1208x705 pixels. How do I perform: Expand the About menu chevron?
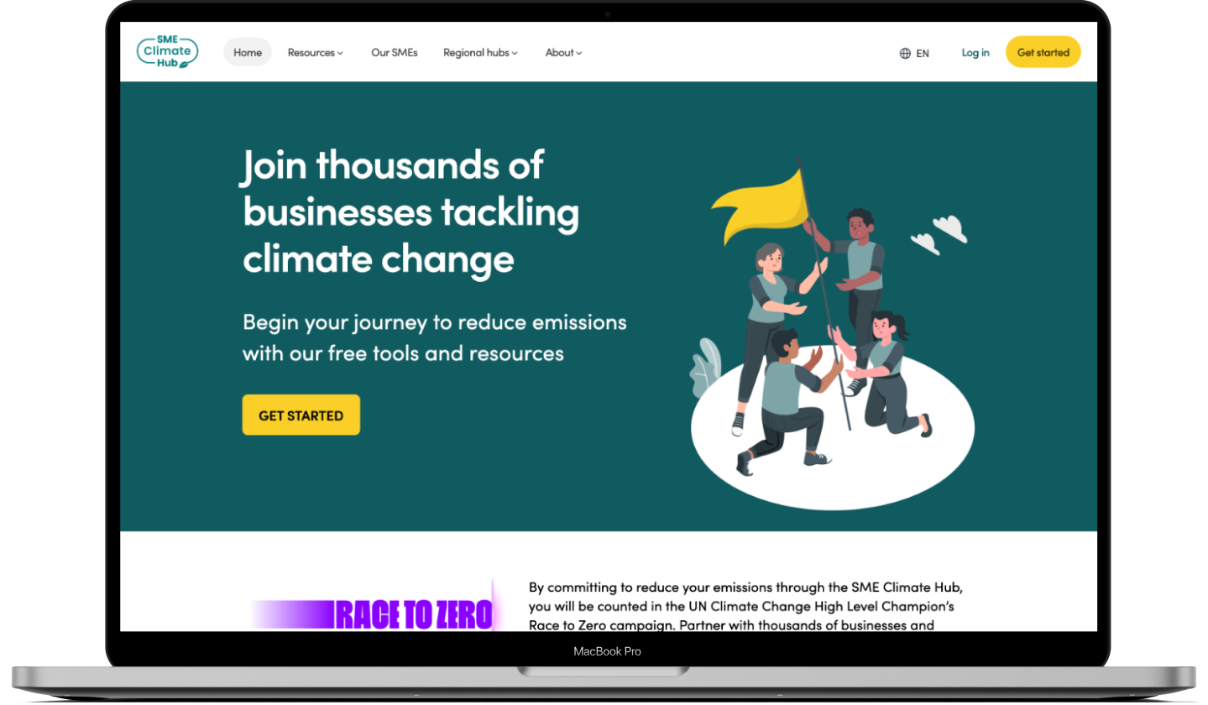(x=579, y=53)
